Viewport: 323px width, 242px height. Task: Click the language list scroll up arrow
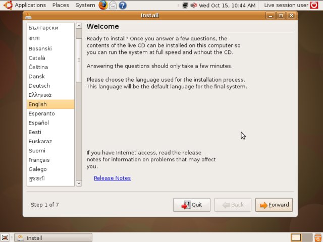pyautogui.click(x=79, y=26)
